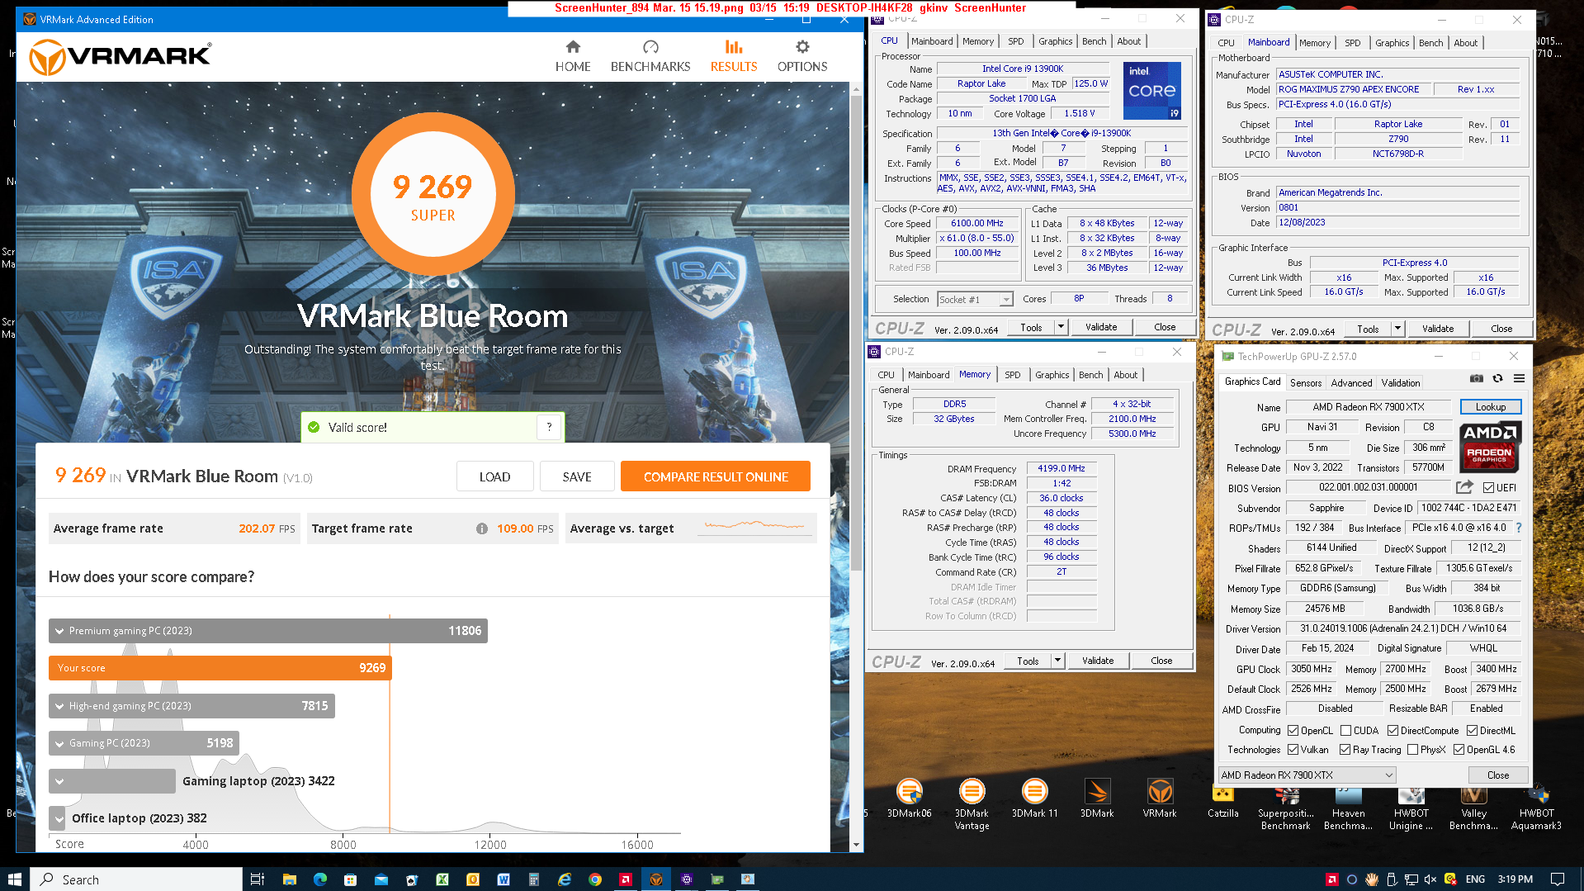Viewport: 1584px width, 891px height.
Task: Click the taskbar Search box
Action: pos(136,879)
